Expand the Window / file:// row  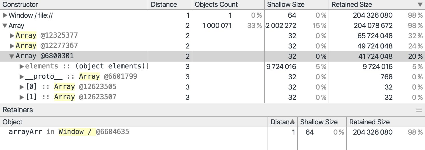(x=5, y=15)
